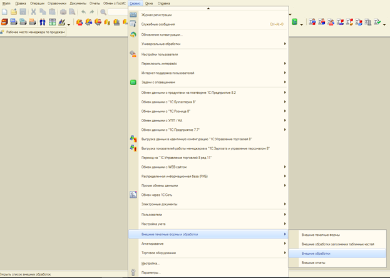The width and height of the screenshot is (390, 278).
Task: Choose Выгрузка данных в идентичную конфигурацию item
Action: click(x=208, y=139)
